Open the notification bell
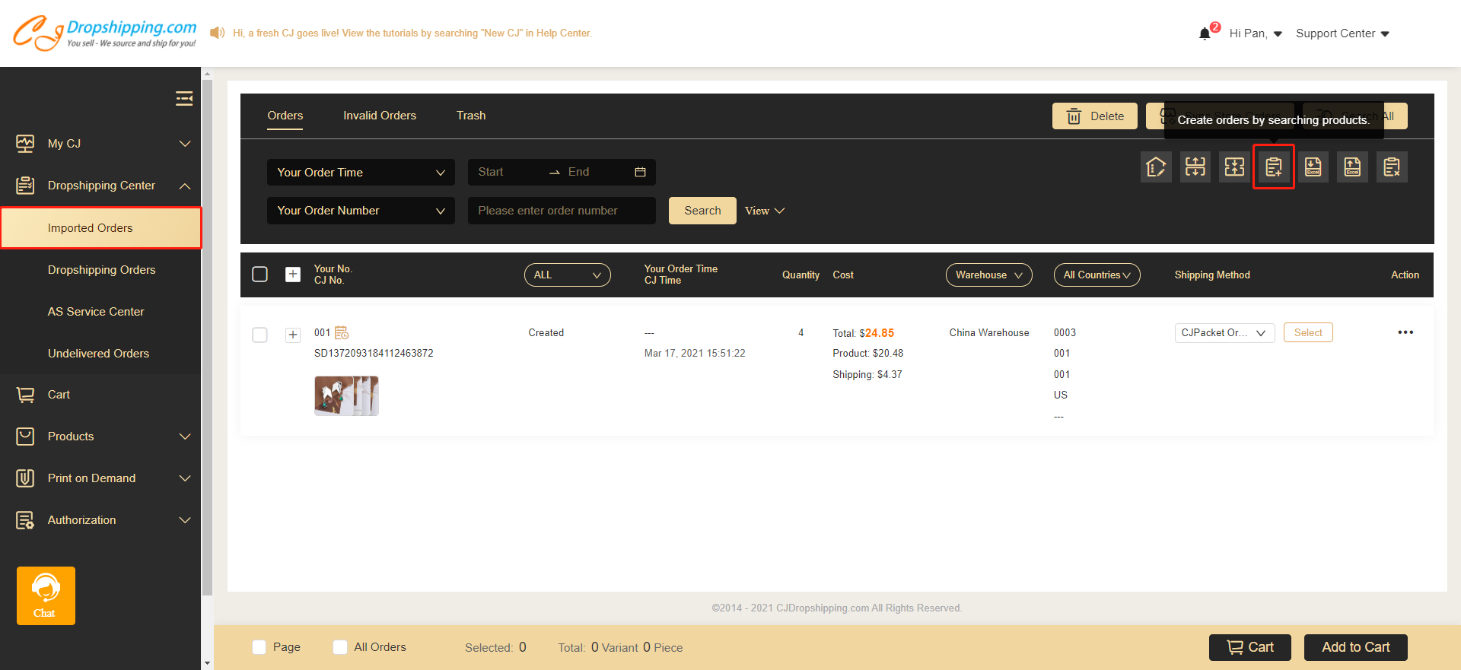Viewport: 1461px width, 670px height. coord(1205,33)
